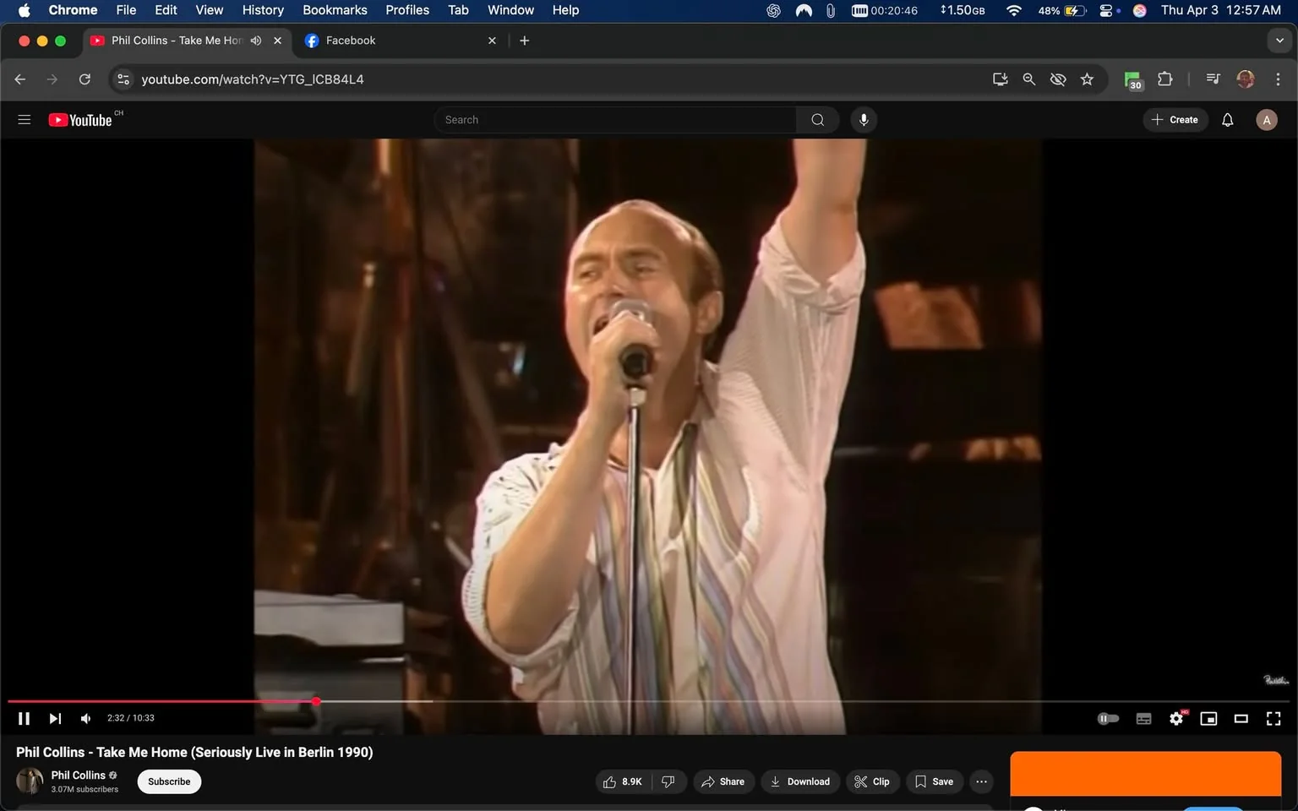Like the video with 8.9K likes
Screen dimensions: 1298x811
(x=623, y=781)
